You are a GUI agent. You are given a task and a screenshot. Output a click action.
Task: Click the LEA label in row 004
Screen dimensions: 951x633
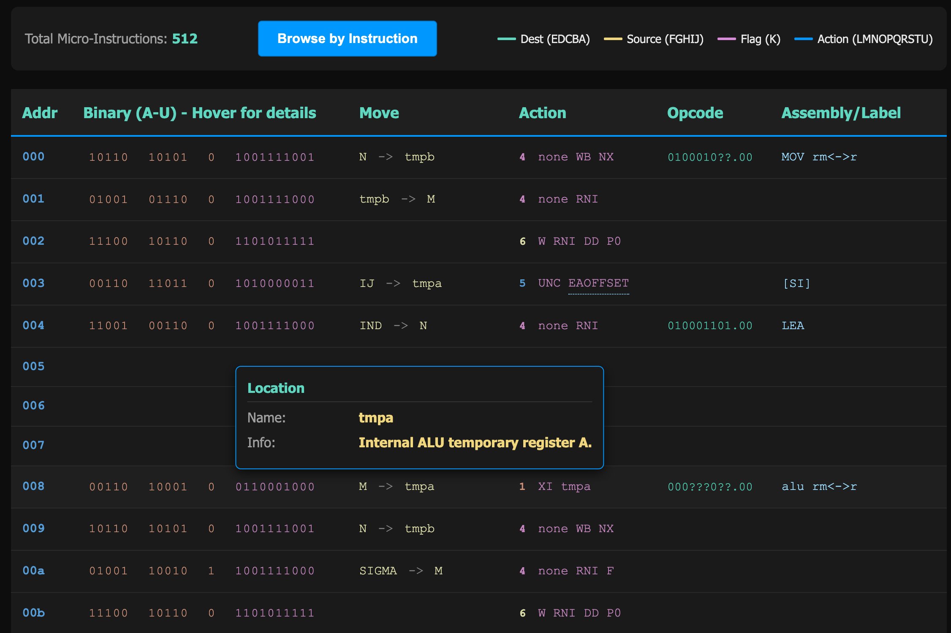click(793, 326)
